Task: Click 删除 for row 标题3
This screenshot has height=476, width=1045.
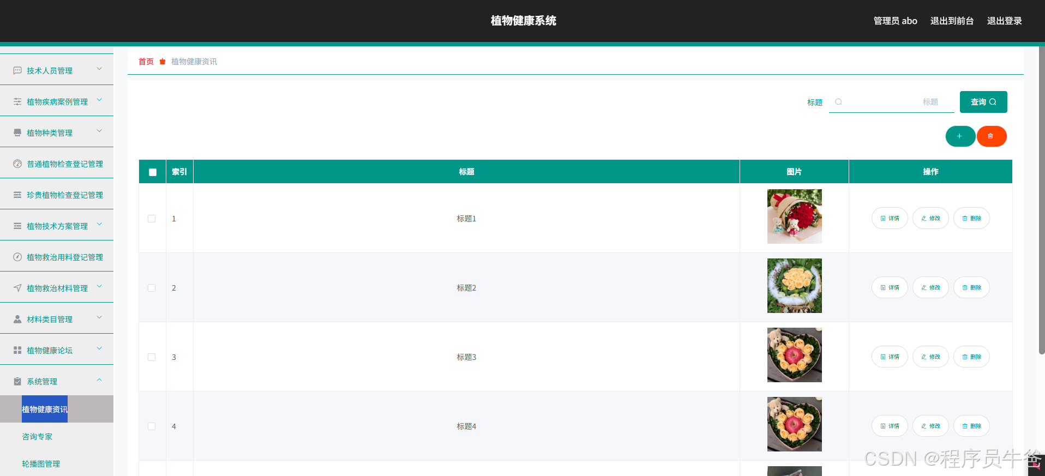Action: pyautogui.click(x=971, y=357)
